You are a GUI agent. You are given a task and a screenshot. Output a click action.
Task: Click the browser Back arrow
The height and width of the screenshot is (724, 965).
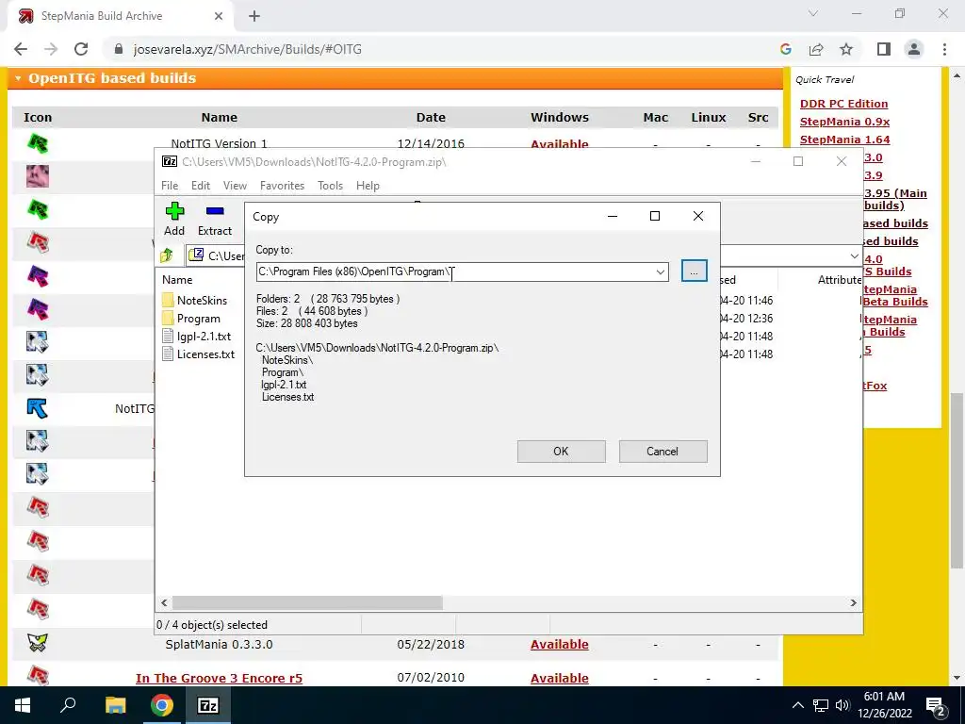click(21, 49)
